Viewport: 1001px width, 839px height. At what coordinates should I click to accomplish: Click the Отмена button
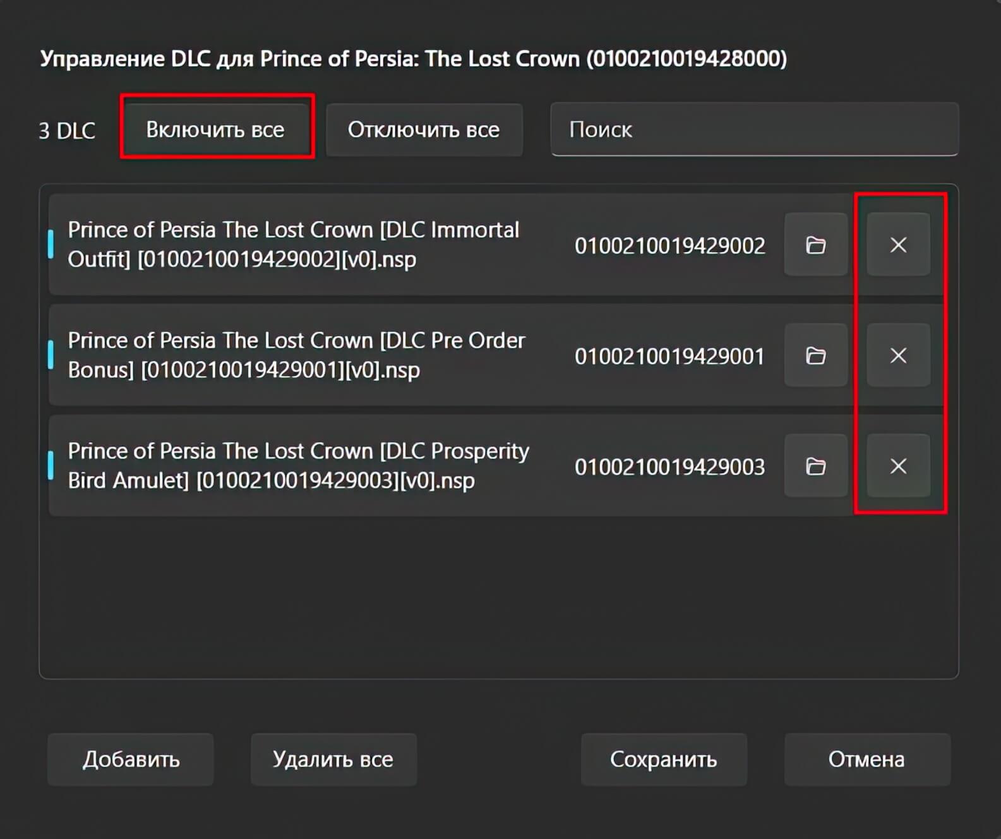(867, 759)
